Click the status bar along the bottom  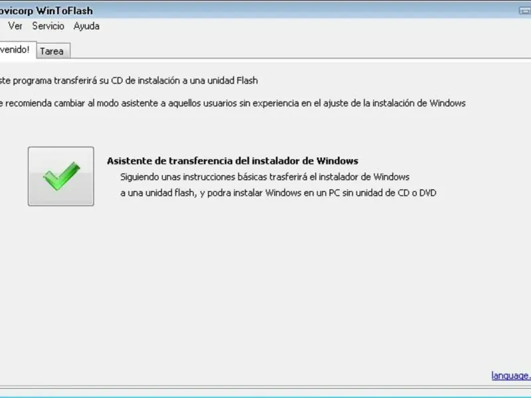tap(265, 391)
